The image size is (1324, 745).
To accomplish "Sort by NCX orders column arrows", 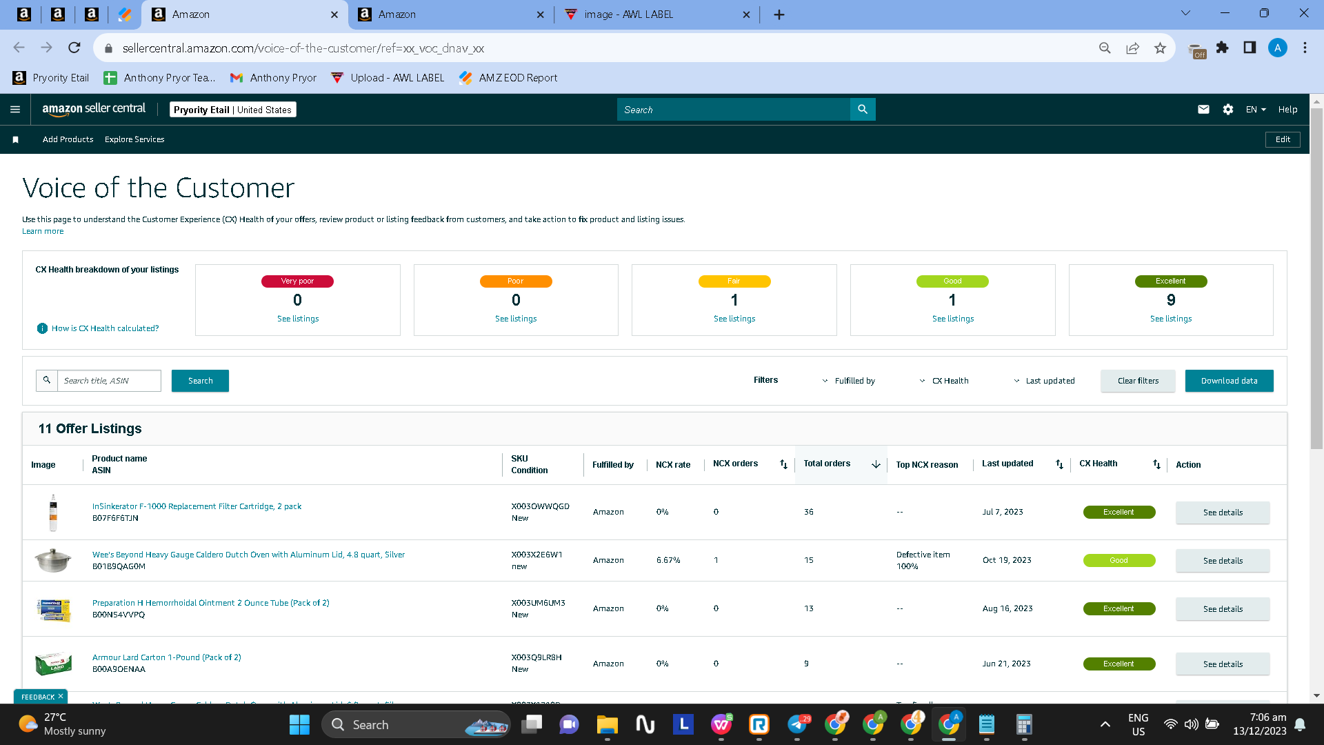I will pos(783,464).
